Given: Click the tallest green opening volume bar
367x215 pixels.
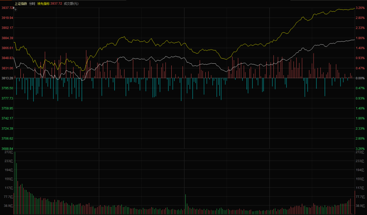Looking at the screenshot, I should pos(15,183).
